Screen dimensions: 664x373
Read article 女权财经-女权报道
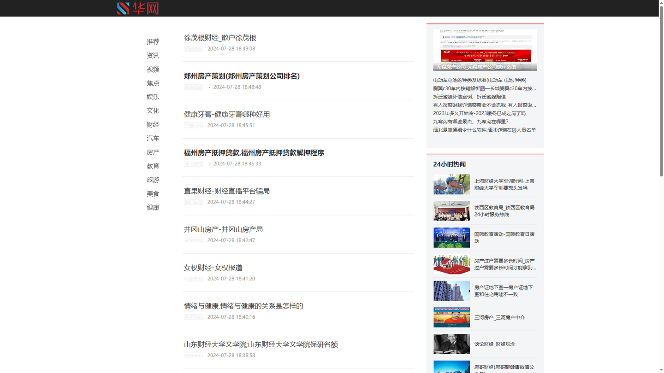pos(213,267)
